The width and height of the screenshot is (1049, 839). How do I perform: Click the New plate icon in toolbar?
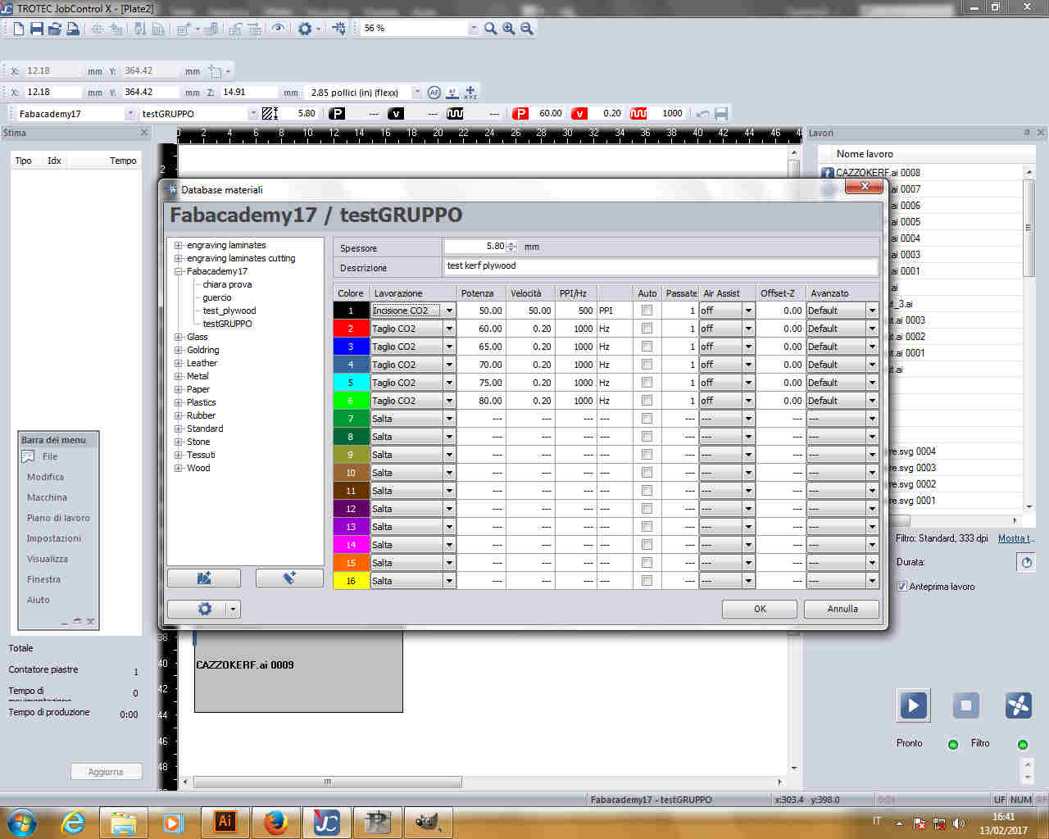[x=18, y=29]
